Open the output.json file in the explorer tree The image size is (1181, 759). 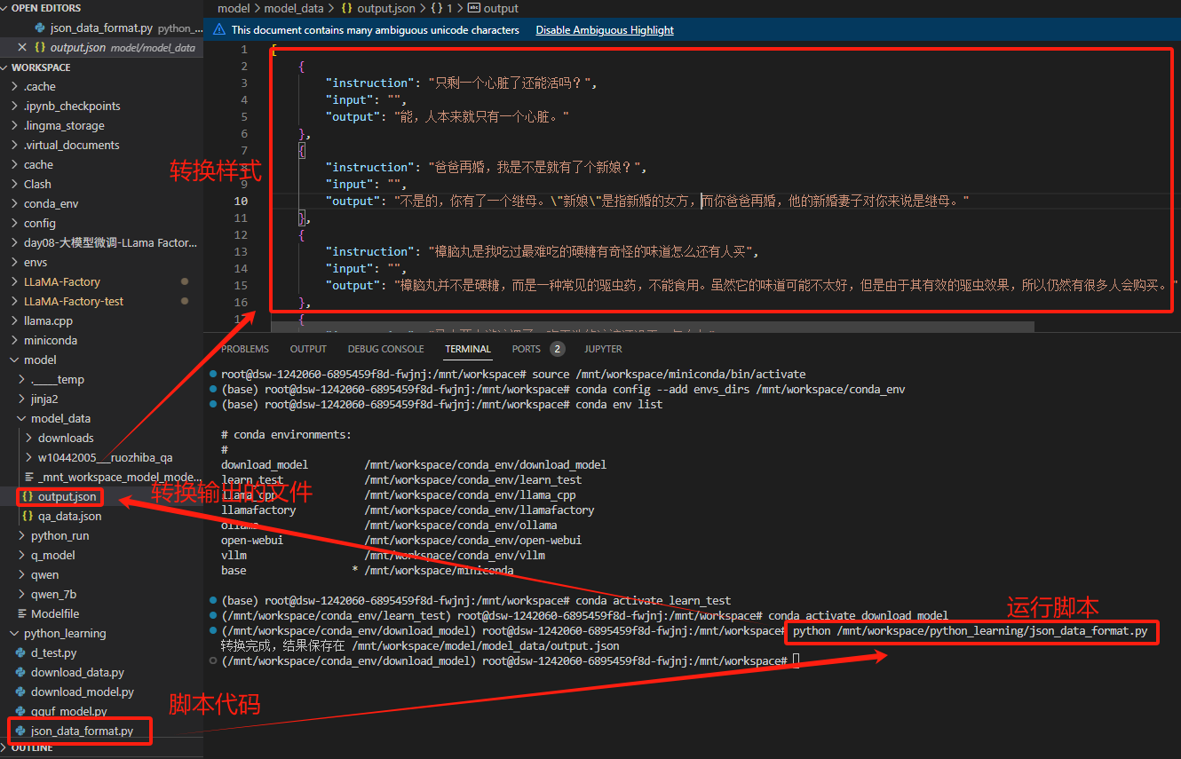click(x=67, y=496)
